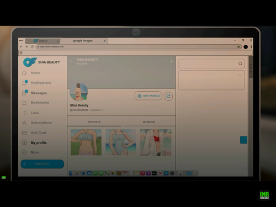Collapse the right panel with the chevron
The image size is (276, 207).
(240, 75)
